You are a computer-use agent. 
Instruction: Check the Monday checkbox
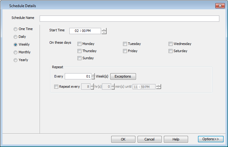(80, 44)
